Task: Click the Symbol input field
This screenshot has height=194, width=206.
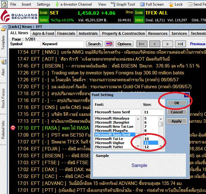Action: pos(24,44)
